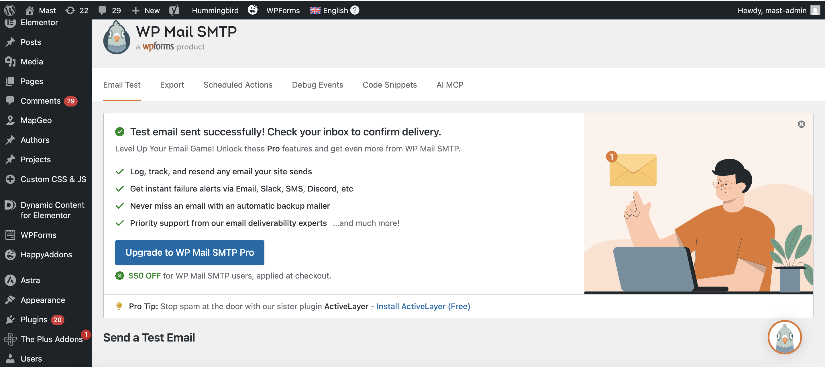
Task: Follow the Install ActiveLayer (Free) link
Action: (423, 306)
